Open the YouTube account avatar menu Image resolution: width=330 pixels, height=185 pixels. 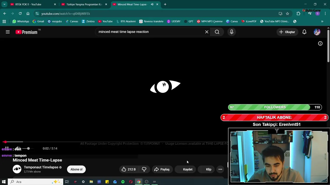click(317, 32)
